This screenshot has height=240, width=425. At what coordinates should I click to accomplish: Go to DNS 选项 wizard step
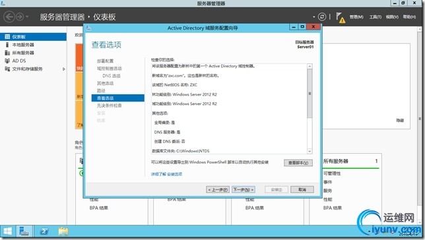click(112, 76)
